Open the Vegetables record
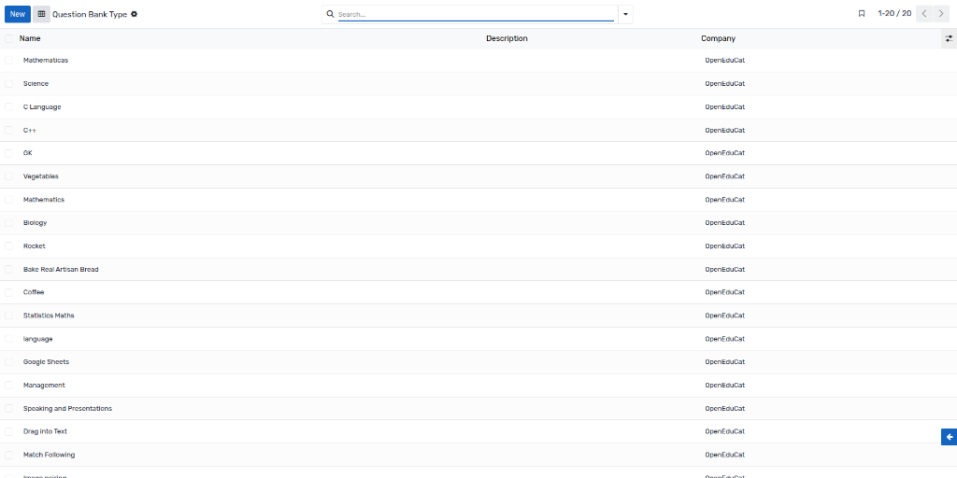This screenshot has height=478, width=957. point(41,176)
